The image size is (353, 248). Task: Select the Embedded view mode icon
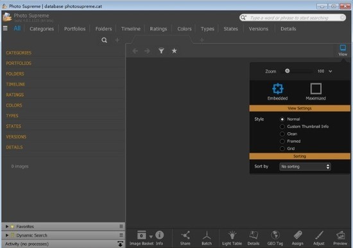click(278, 88)
